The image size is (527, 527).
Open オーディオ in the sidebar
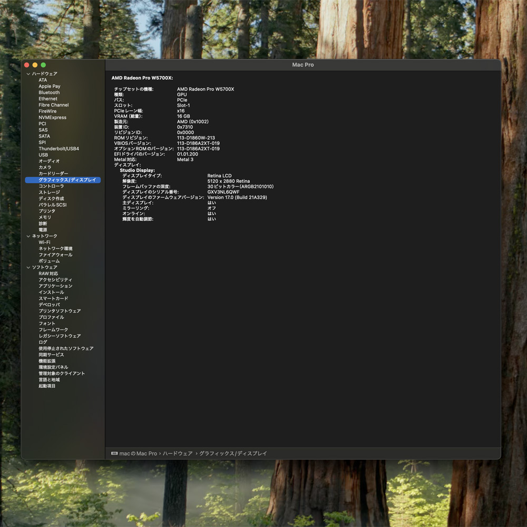[49, 161]
